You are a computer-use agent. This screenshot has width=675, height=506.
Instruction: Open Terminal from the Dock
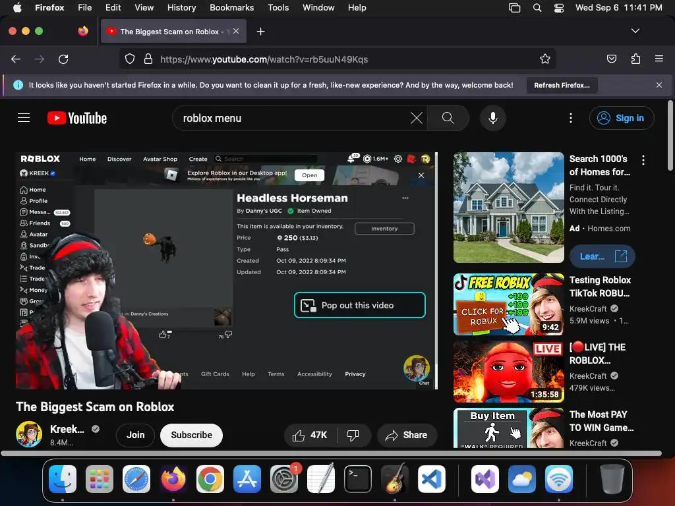pyautogui.click(x=358, y=479)
